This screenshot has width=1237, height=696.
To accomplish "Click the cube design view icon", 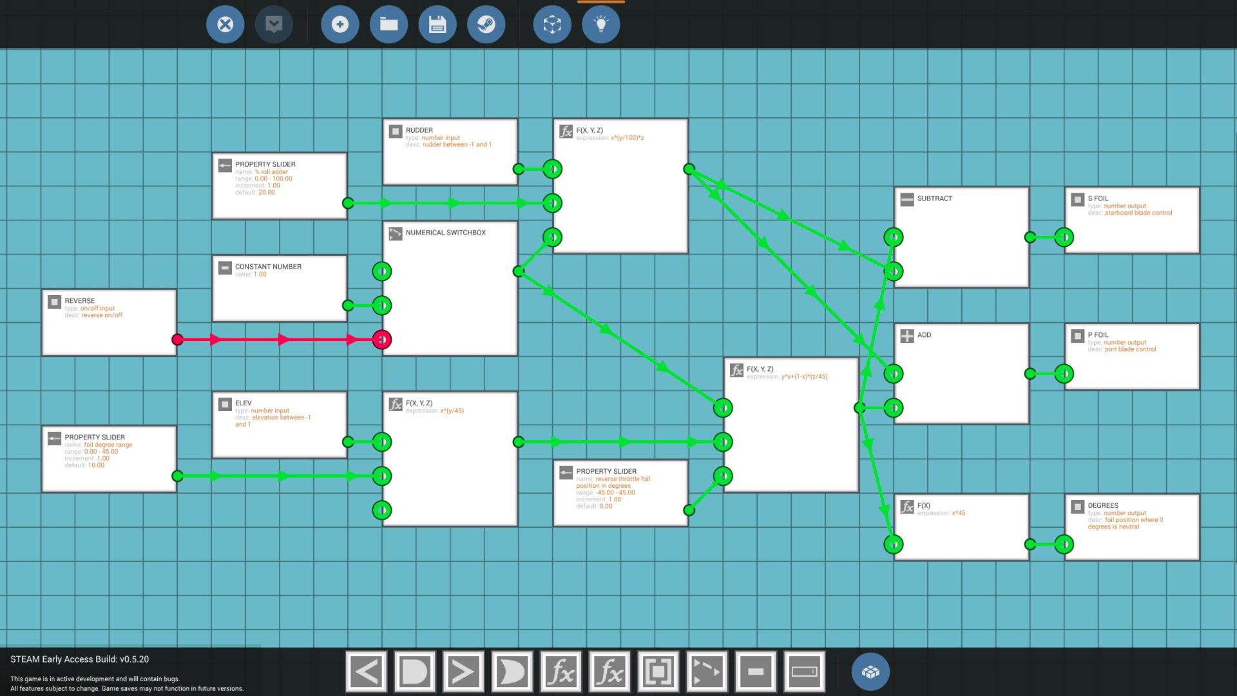I will pyautogui.click(x=552, y=24).
